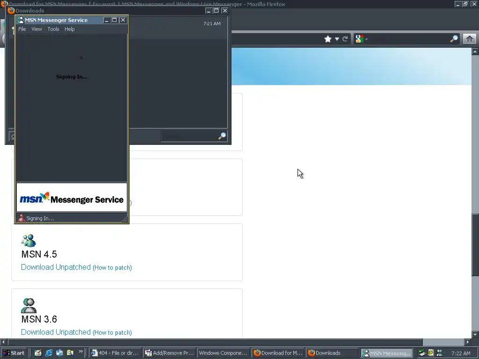
Task: Click the MSN 4.5 heading text
Action: pyautogui.click(x=39, y=254)
